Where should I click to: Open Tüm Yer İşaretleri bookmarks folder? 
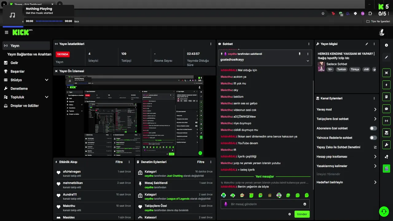(x=378, y=21)
